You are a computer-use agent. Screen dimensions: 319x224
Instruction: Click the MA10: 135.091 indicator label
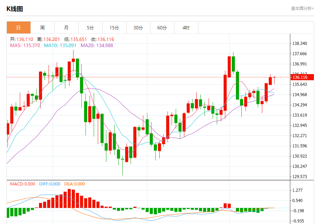pyautogui.click(x=60, y=45)
